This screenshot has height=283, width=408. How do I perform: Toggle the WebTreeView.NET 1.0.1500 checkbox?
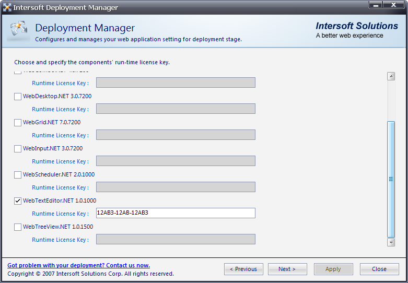click(18, 227)
